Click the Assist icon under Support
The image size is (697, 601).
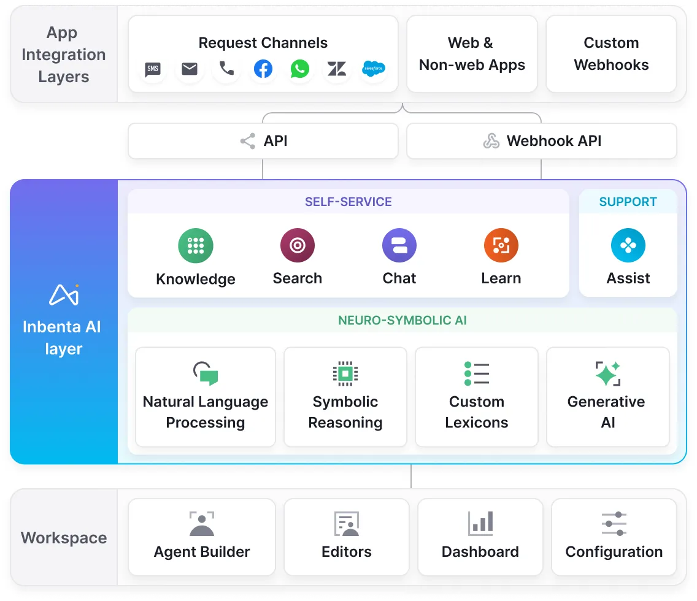(628, 245)
